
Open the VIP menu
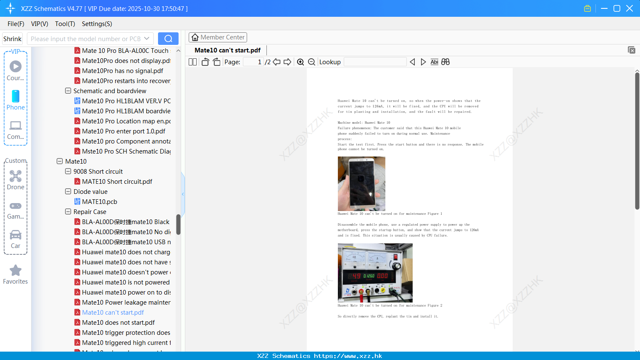pyautogui.click(x=40, y=24)
